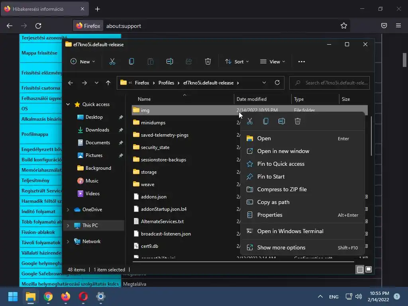Viewport: 408px width, 306px height.
Task: Open the See more ellipsis menu
Action: pos(301,62)
